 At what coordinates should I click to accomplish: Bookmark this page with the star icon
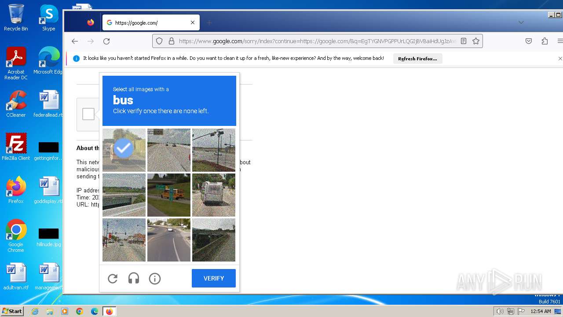click(x=476, y=41)
